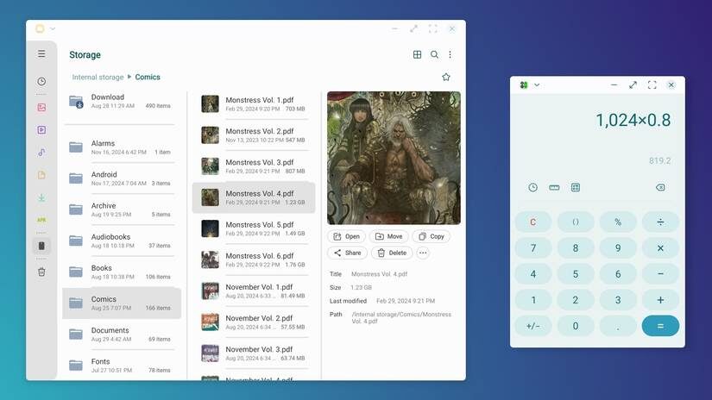Add Comics folder to favorites star
Viewport: 712px width, 400px height.
tap(446, 77)
